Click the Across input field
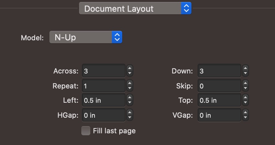Image resolution: width=275 pixels, height=145 pixels. (103, 71)
